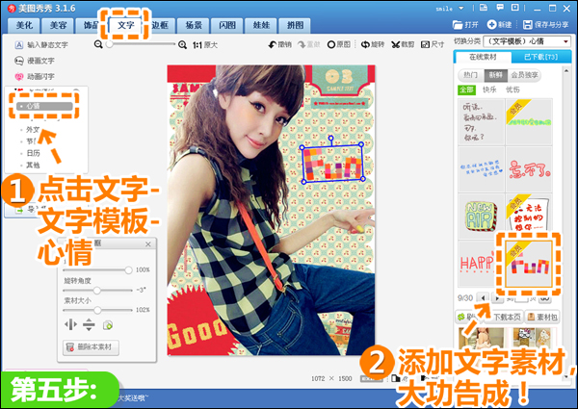Select the 会员独享 filter toggle

coord(524,75)
